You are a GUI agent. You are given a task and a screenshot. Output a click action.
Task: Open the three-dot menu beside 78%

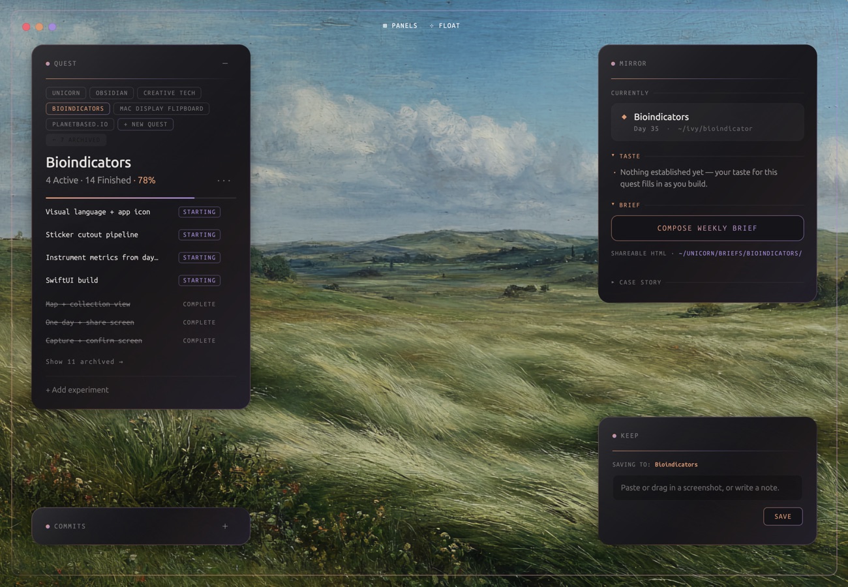click(x=224, y=181)
